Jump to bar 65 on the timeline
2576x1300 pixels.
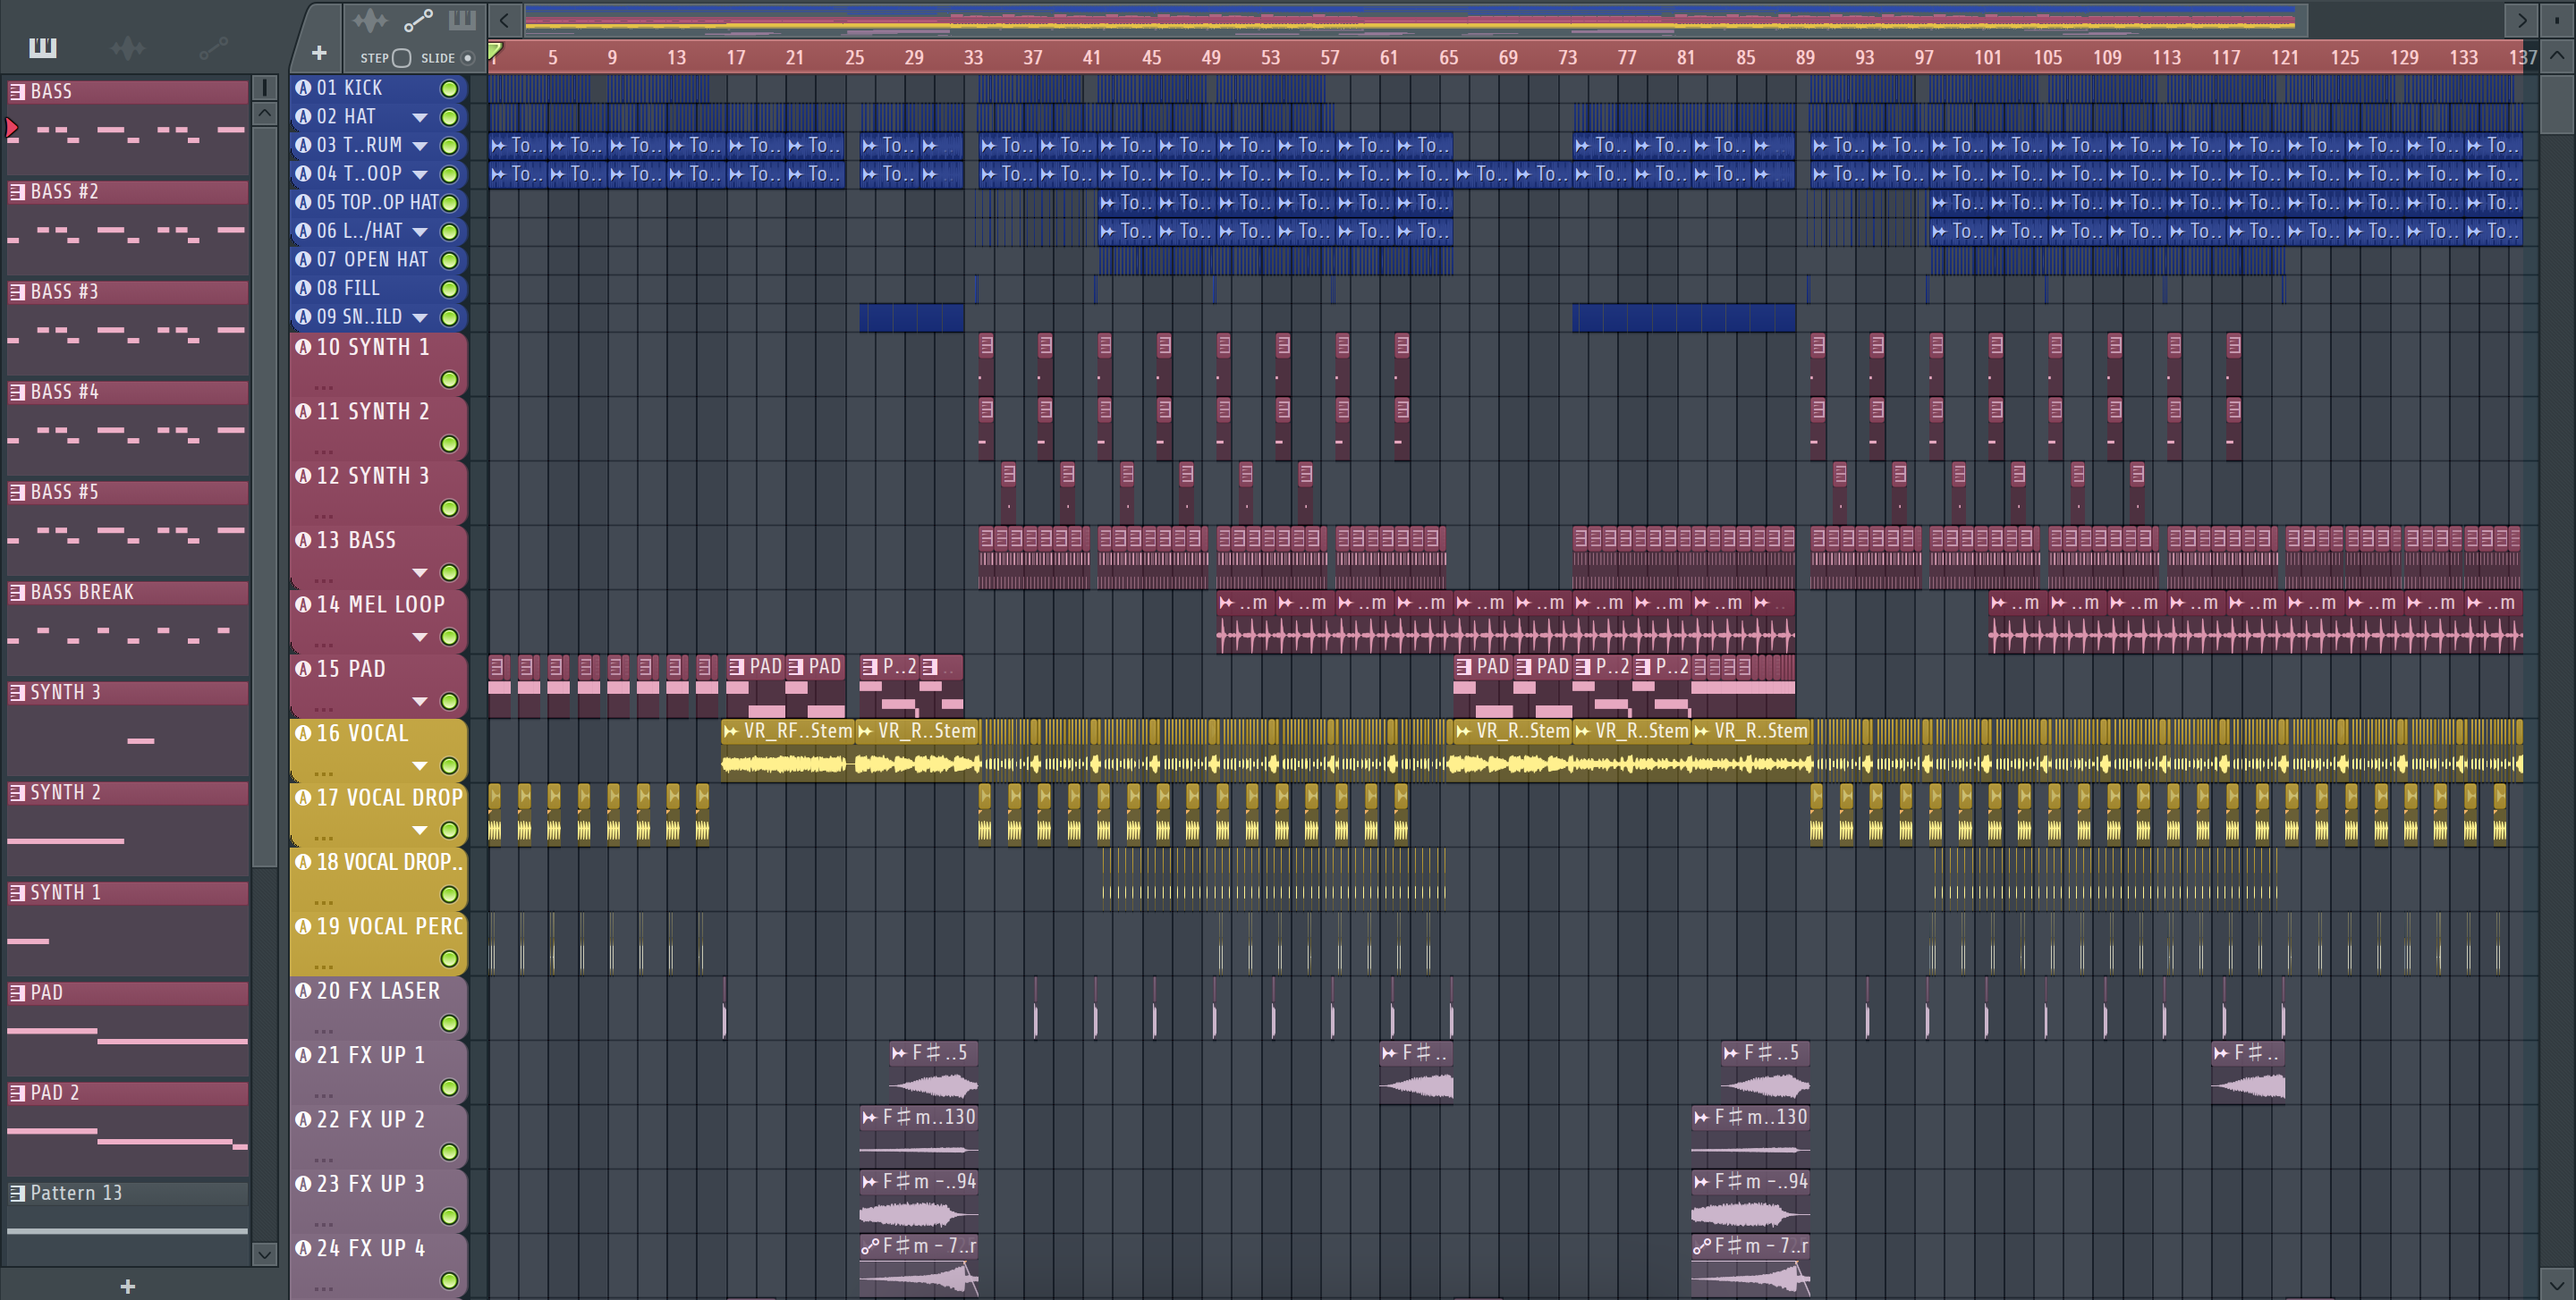pos(1448,57)
